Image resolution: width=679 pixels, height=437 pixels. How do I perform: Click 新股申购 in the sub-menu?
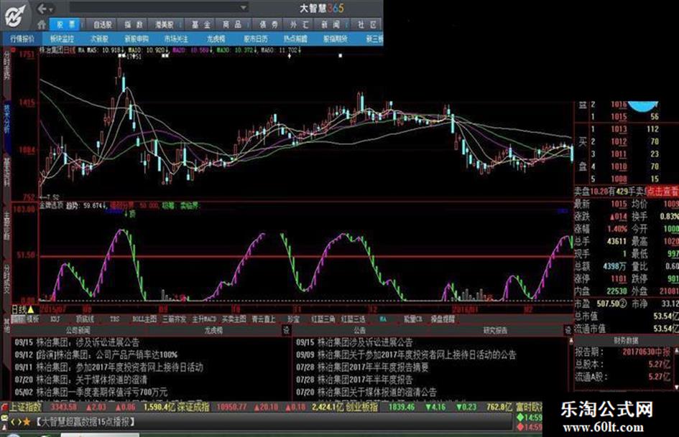tap(137, 39)
